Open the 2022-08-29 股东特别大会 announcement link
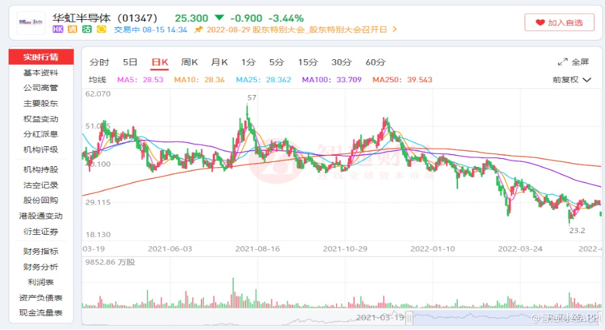605x330 pixels. [296, 30]
